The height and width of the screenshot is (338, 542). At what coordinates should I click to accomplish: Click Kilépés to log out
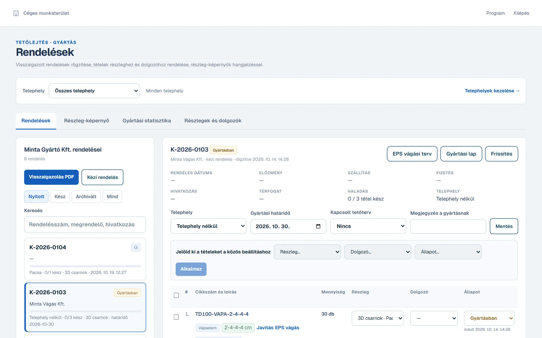point(521,13)
